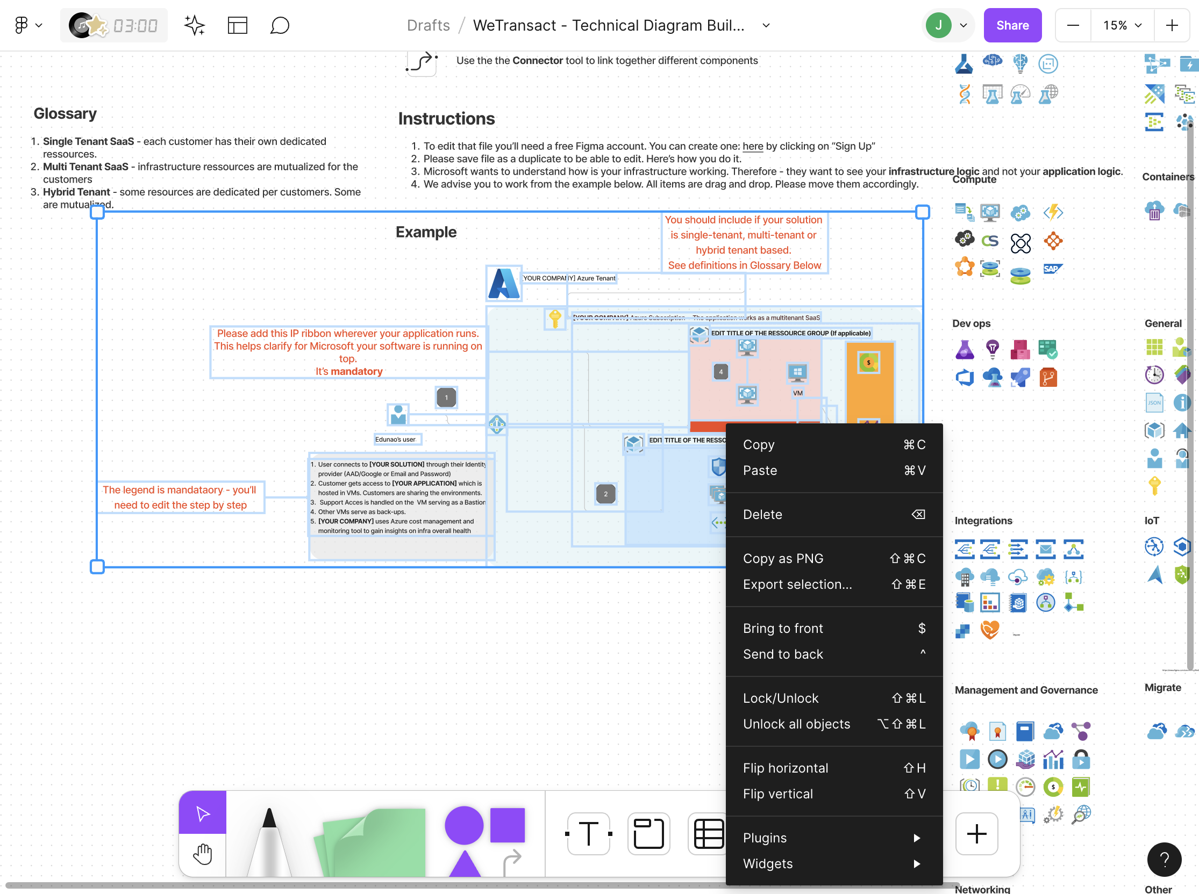Screen dimensions: 1199x894
Task: Open the "here" Figma signup link
Action: point(752,146)
